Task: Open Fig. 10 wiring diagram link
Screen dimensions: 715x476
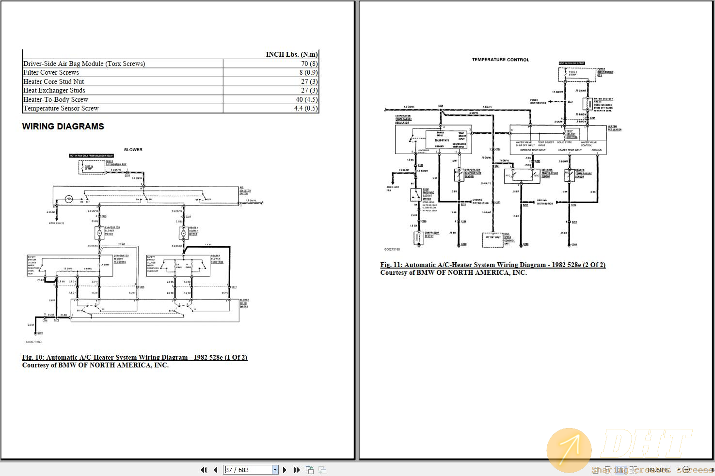Action: pos(135,357)
